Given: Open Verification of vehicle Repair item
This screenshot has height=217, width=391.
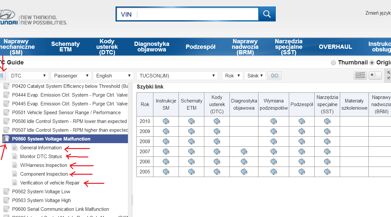Looking at the screenshot, I should (50, 183).
